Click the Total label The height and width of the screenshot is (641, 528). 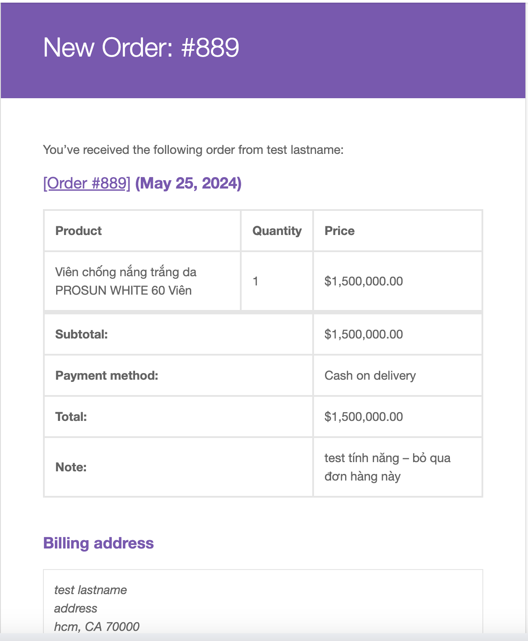71,417
